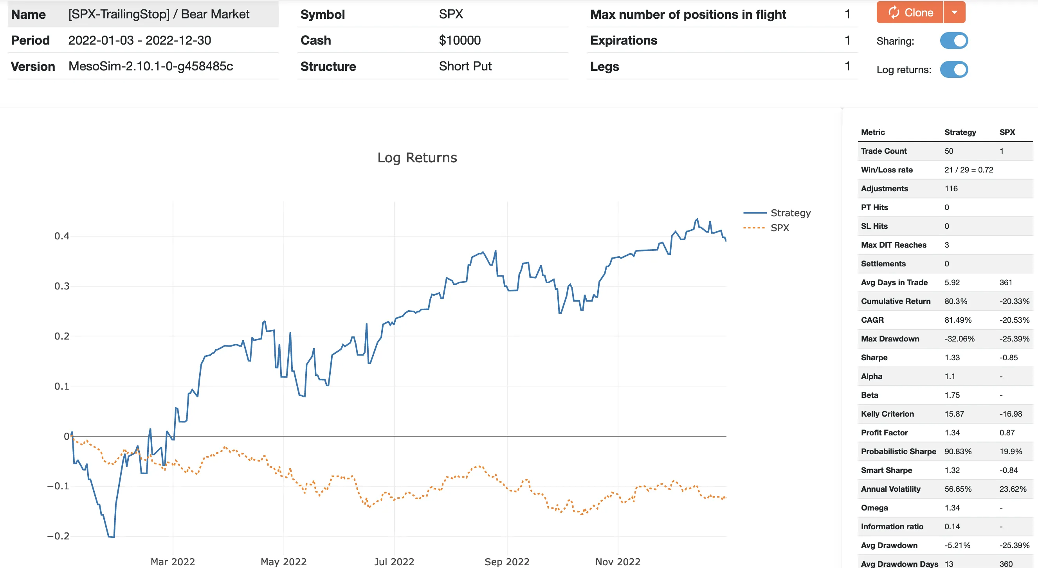Select the Name field showing [SPX-TrailingStop] / Bear Market
This screenshot has height=568, width=1038.
point(159,14)
